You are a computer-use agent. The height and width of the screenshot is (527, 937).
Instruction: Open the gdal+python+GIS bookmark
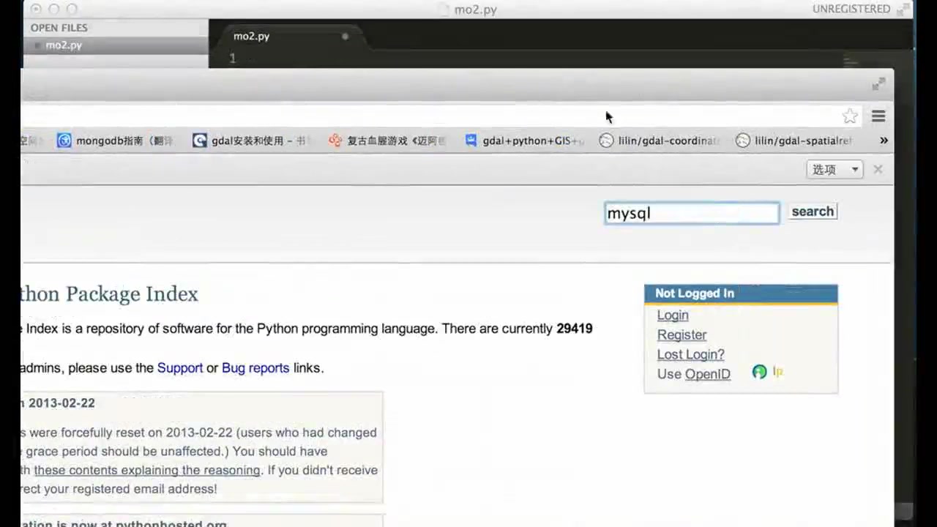coord(524,141)
